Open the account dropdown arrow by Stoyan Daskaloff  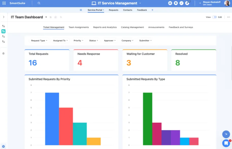click(200, 3)
